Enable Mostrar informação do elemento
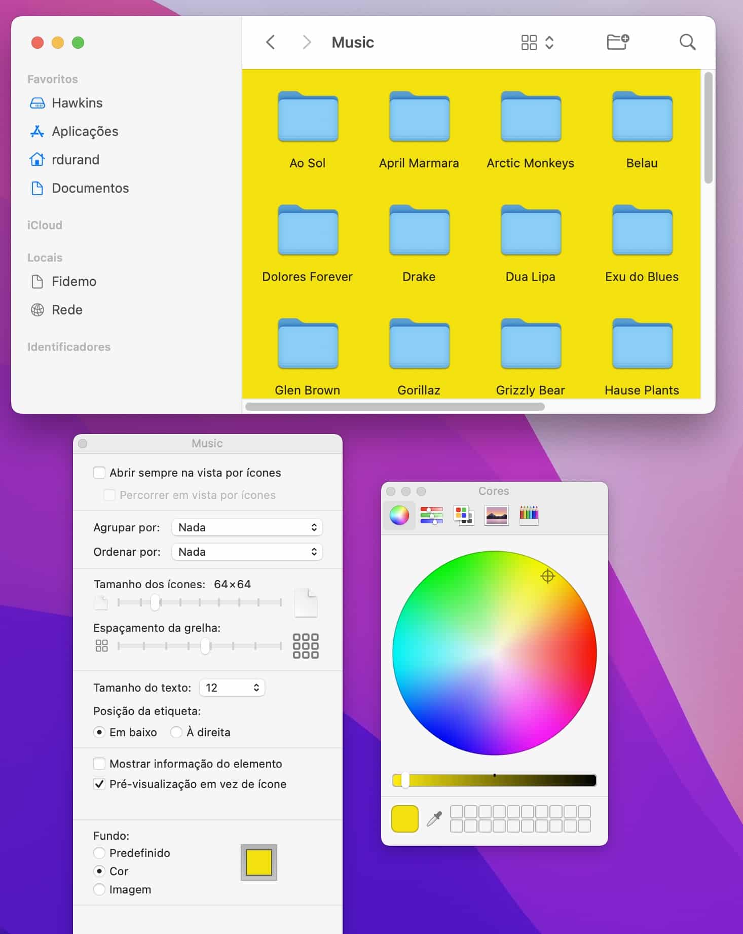Viewport: 743px width, 934px height. (99, 764)
